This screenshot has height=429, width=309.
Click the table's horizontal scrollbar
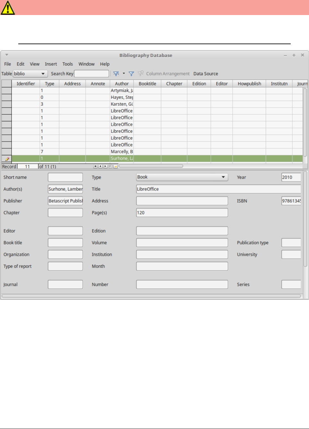pos(151,166)
